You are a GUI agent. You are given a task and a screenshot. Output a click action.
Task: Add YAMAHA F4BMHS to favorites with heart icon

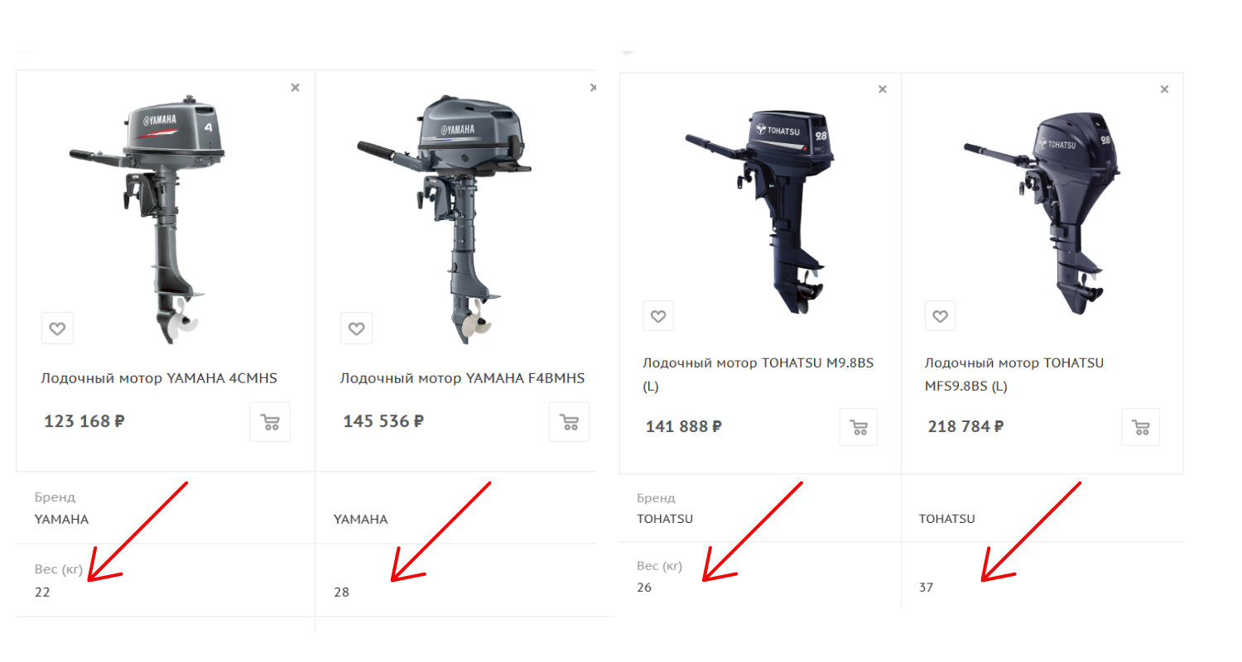[356, 329]
